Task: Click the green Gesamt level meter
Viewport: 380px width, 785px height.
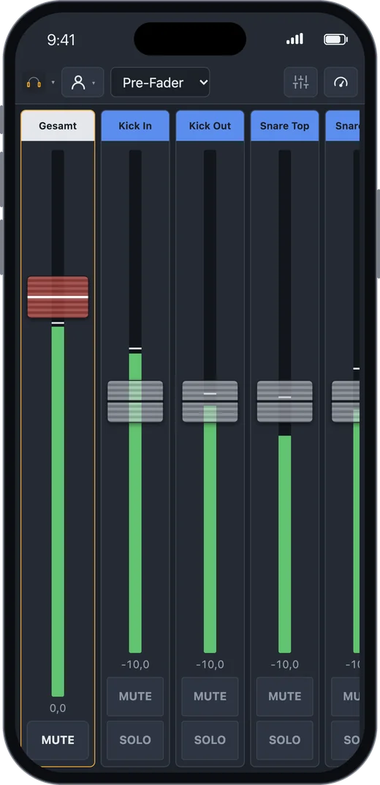Action: click(58, 510)
